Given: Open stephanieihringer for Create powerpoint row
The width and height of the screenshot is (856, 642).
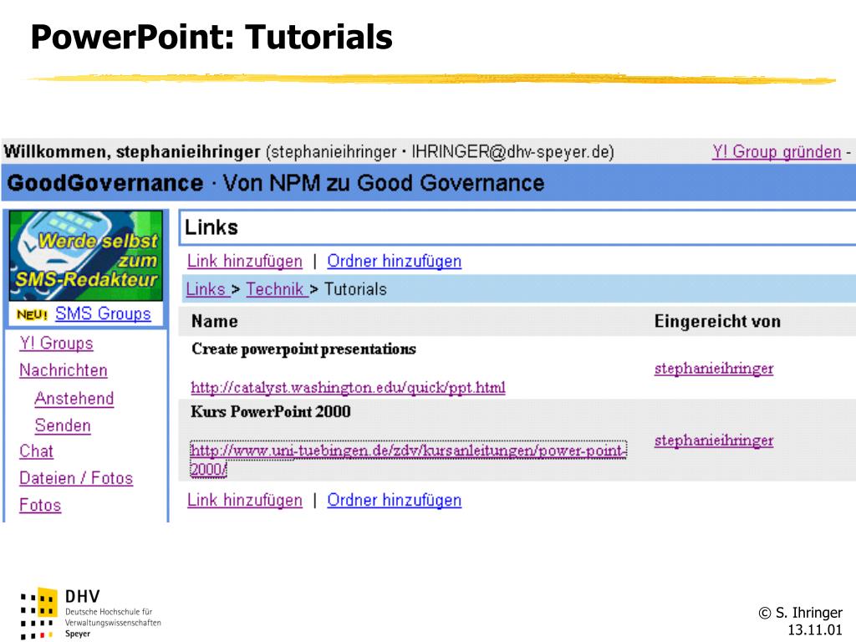Looking at the screenshot, I should pyautogui.click(x=714, y=369).
